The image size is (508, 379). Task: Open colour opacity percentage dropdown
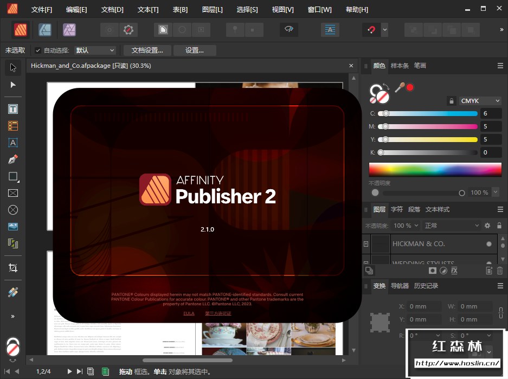[x=496, y=192]
